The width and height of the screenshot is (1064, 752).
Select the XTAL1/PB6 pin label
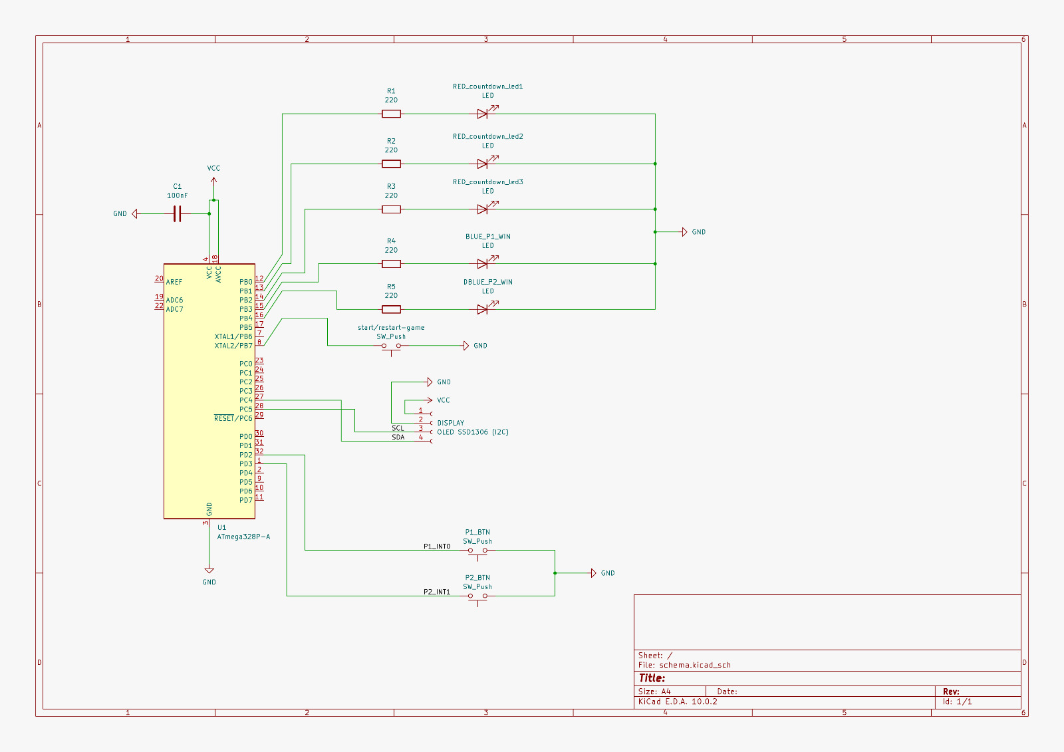tap(233, 337)
